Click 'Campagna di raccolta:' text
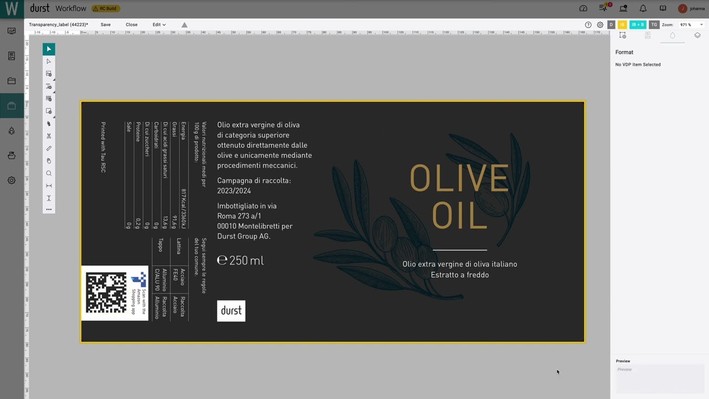The width and height of the screenshot is (709, 399). tap(254, 181)
